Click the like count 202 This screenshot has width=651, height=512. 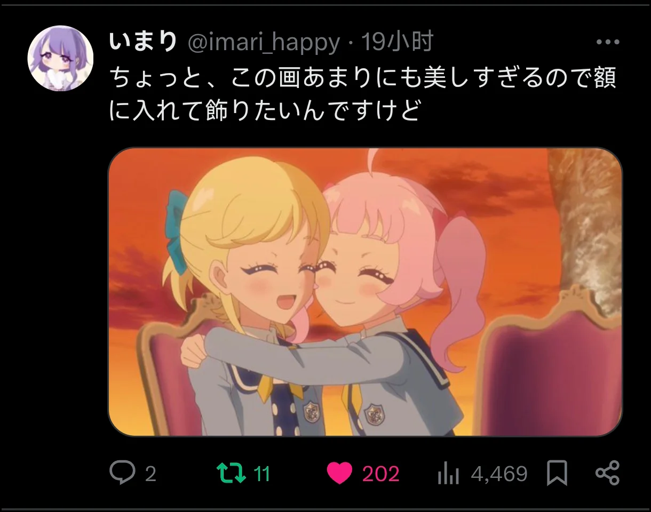click(381, 474)
